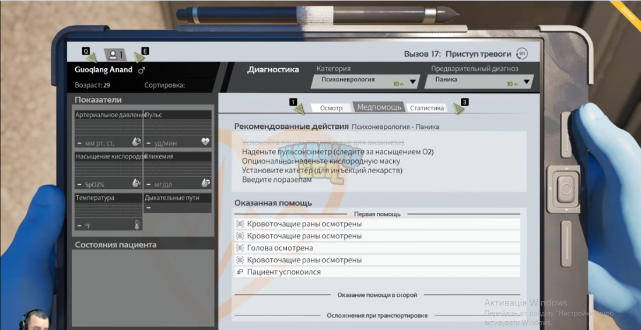The image size is (641, 330).
Task: Switch to the Осмотр tab
Action: [x=331, y=108]
